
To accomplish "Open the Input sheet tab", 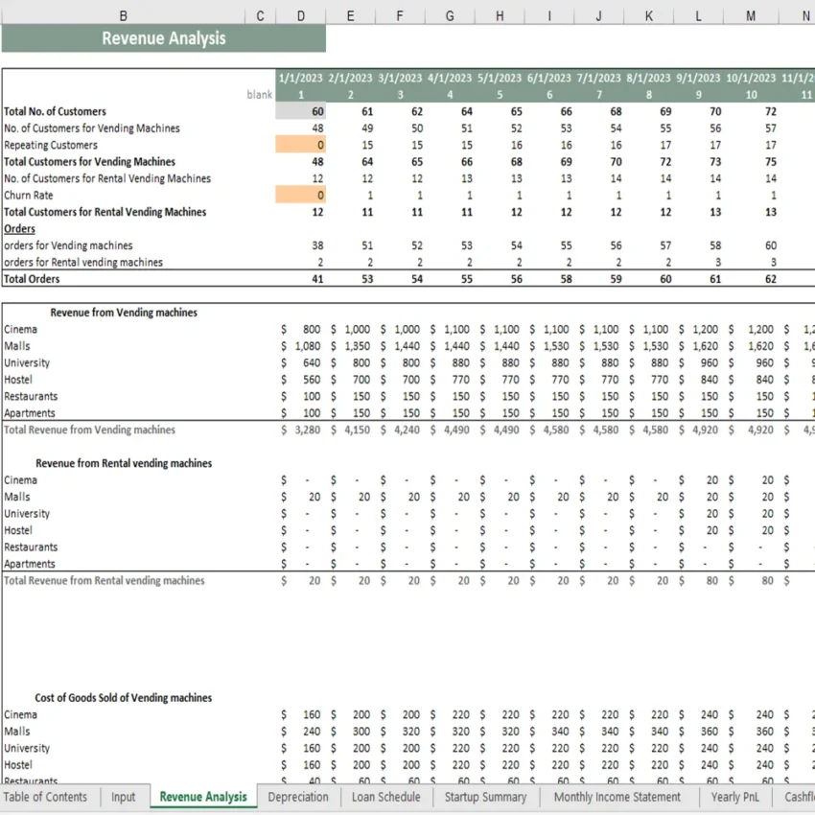I will pyautogui.click(x=123, y=797).
